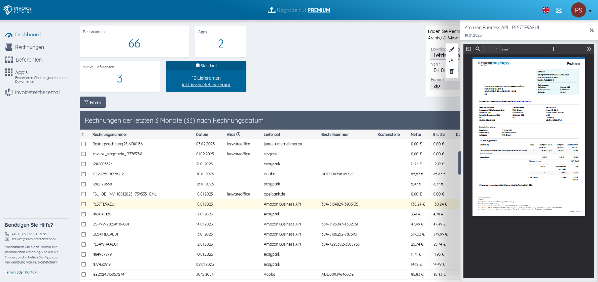Click the PDF page number field

pos(491,49)
